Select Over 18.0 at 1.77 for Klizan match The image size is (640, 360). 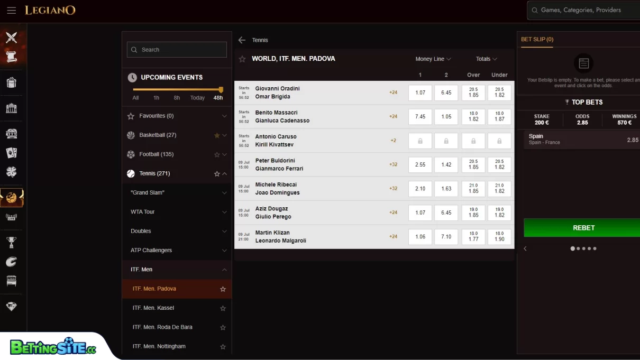coord(473,237)
